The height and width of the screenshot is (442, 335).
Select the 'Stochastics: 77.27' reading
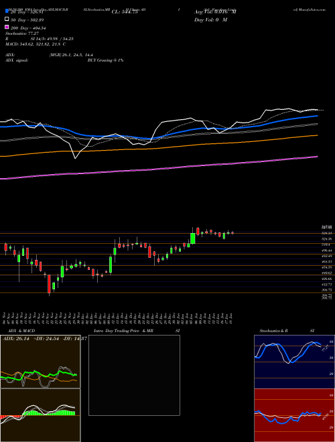(22, 33)
